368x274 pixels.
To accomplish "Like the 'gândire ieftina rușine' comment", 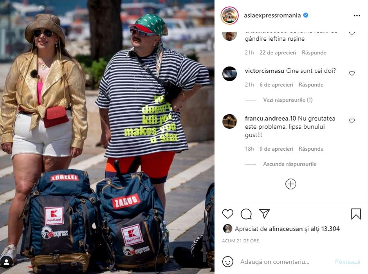I will click(x=352, y=33).
